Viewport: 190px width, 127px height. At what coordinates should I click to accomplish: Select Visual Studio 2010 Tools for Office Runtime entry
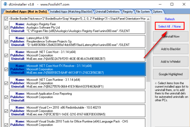coord(77,123)
